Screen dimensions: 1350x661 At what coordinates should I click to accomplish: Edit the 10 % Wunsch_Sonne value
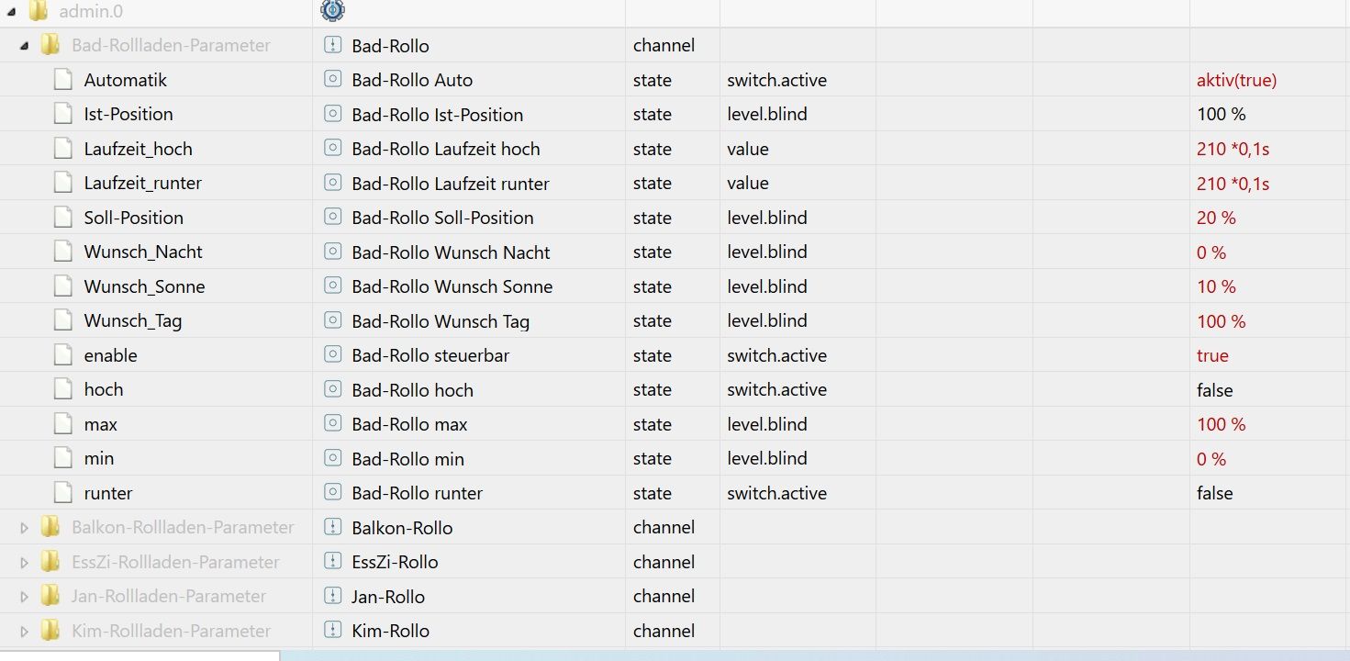point(1216,286)
